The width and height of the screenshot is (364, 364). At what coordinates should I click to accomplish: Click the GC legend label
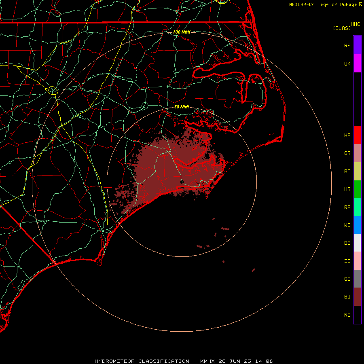click(347, 279)
